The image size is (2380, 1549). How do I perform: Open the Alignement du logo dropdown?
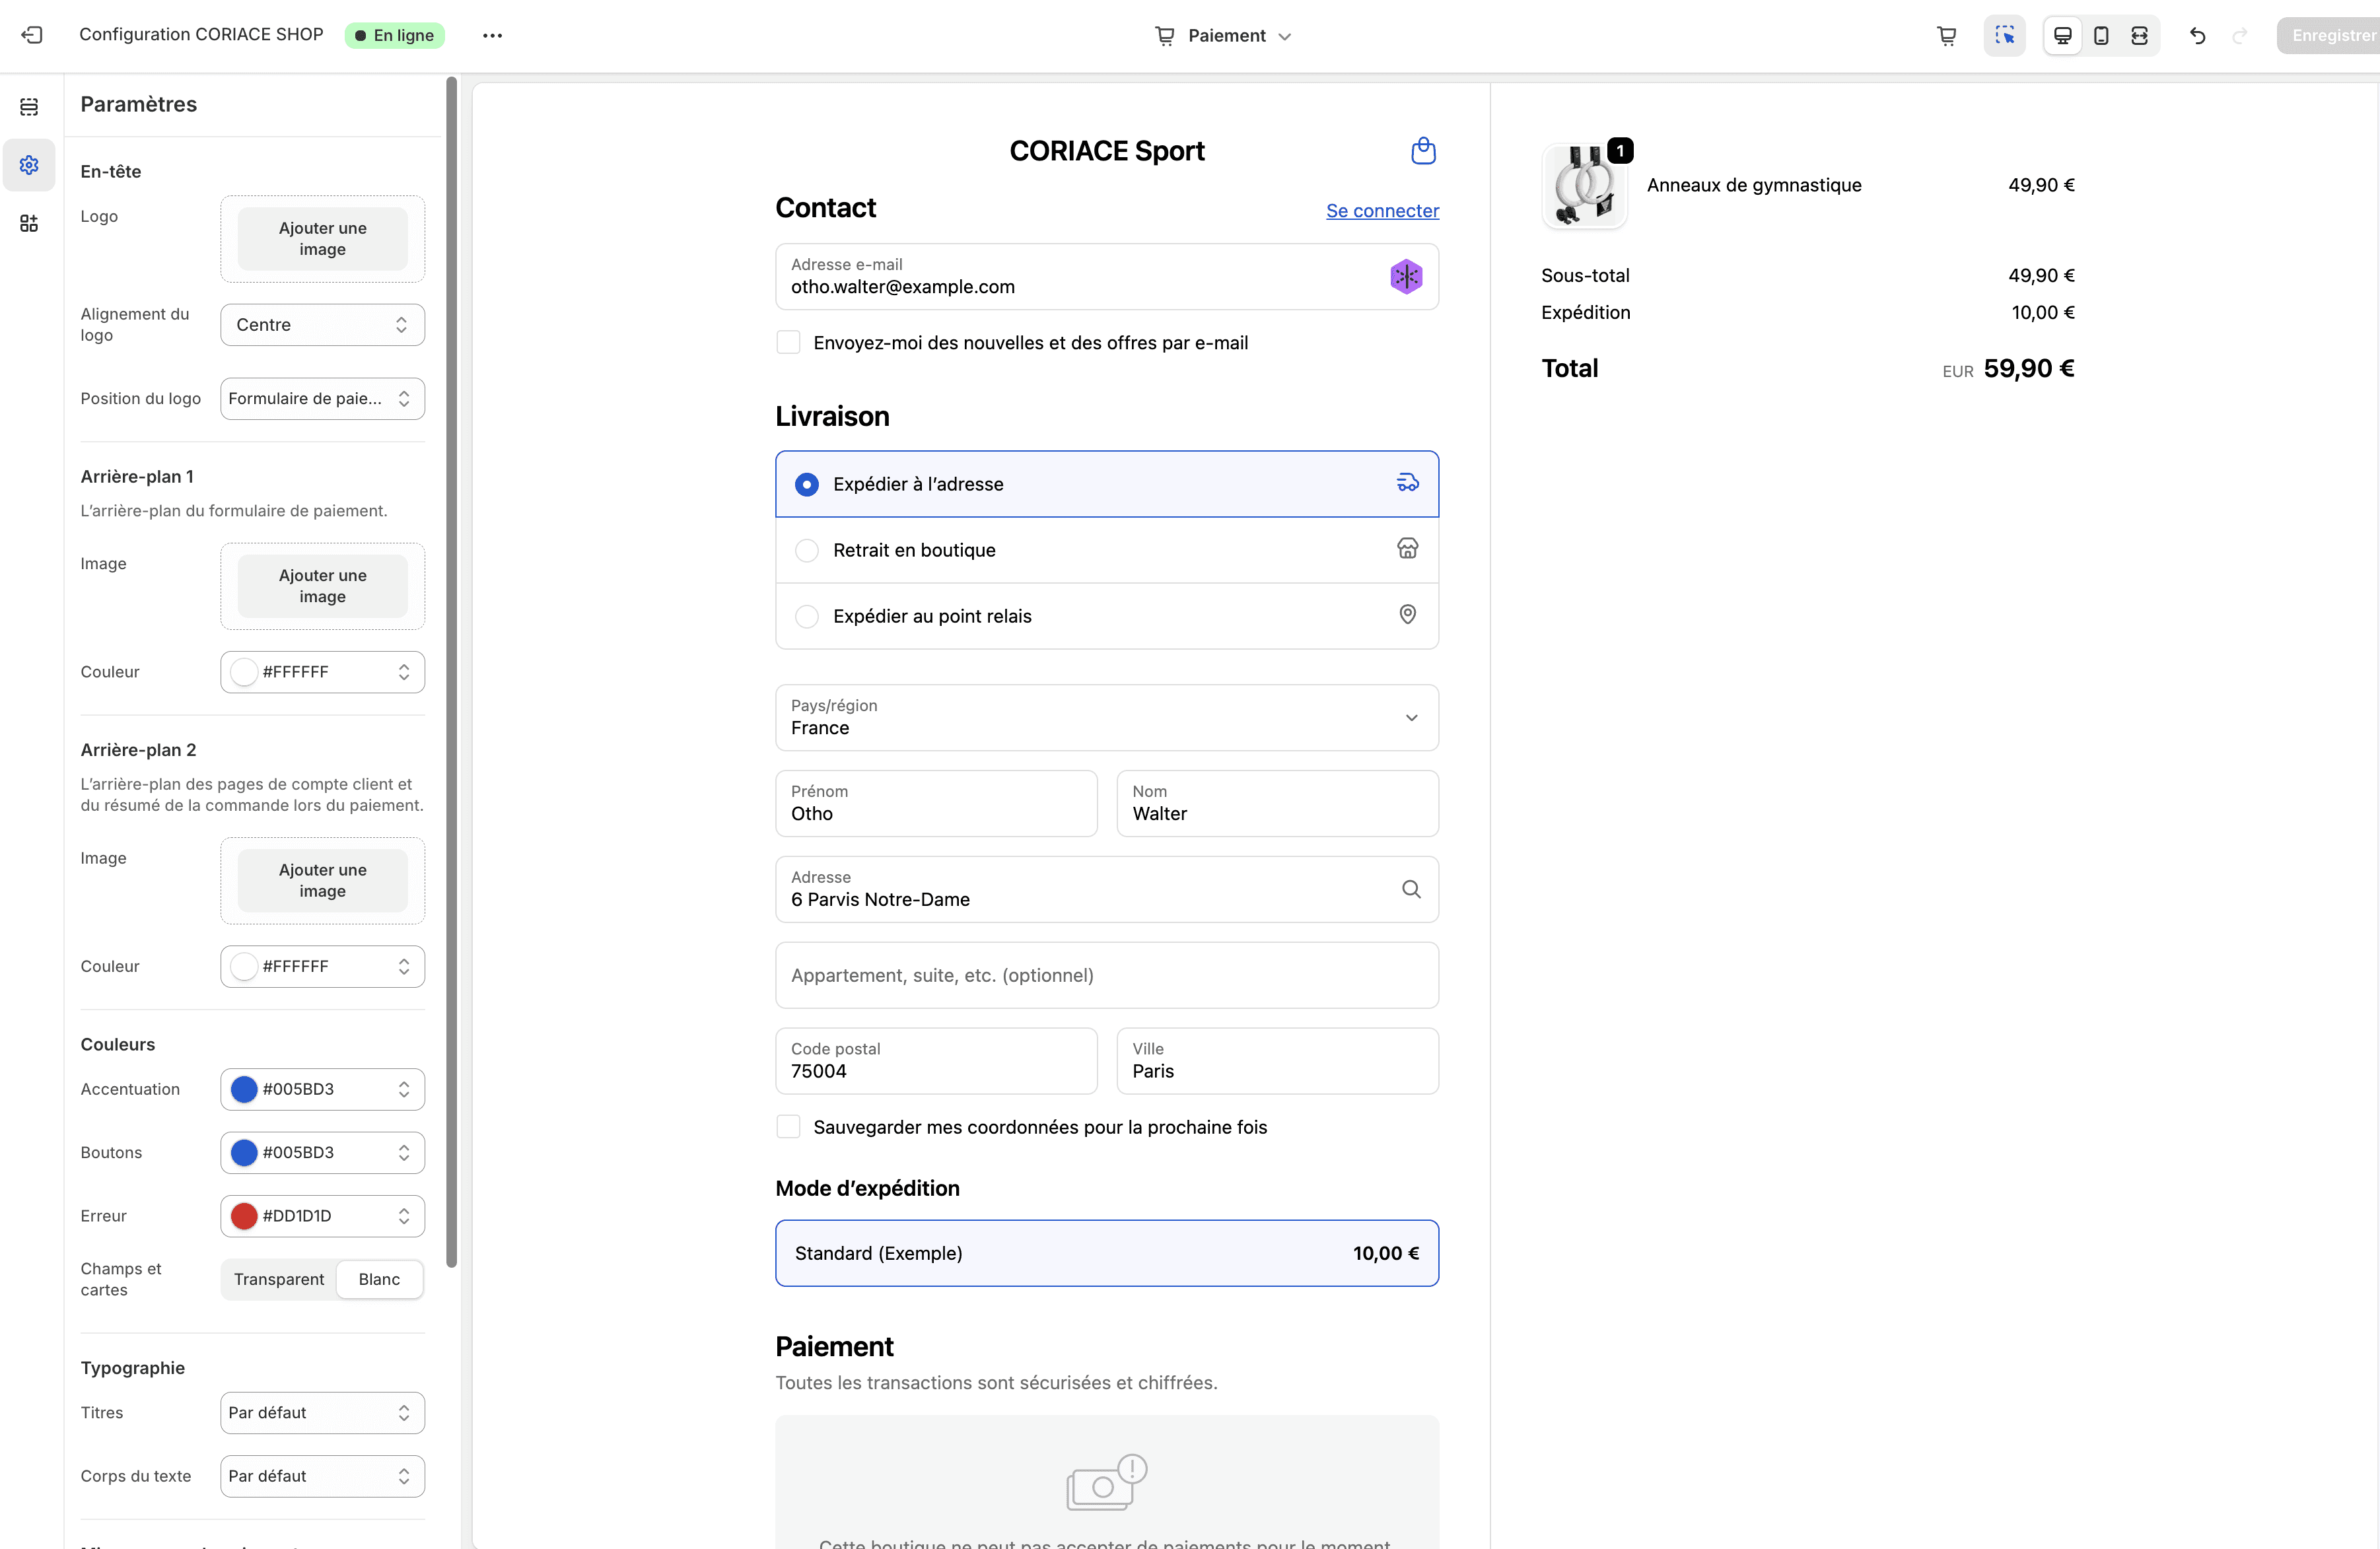point(322,325)
